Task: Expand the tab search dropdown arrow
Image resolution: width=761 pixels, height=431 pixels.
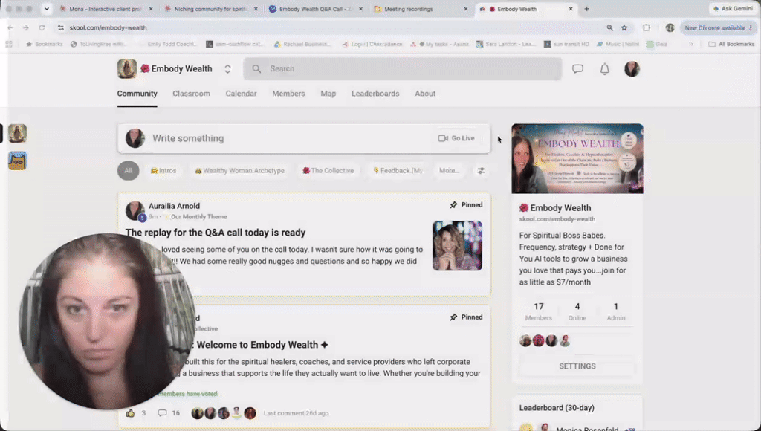Action: 47,9
